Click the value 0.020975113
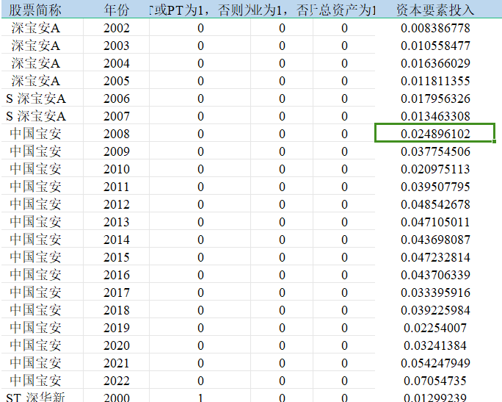Image resolution: width=502 pixels, height=402 pixels. (435, 169)
